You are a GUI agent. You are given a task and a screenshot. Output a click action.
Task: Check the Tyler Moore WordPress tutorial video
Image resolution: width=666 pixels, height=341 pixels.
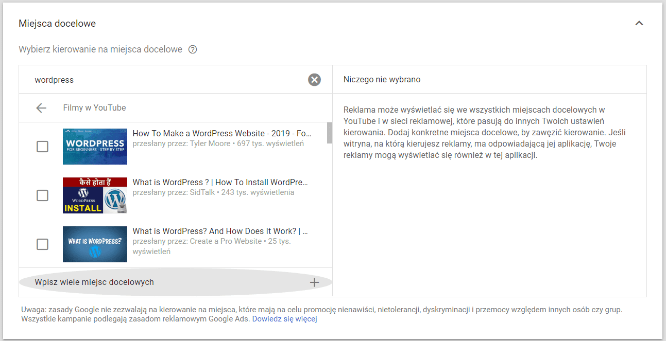pos(42,147)
